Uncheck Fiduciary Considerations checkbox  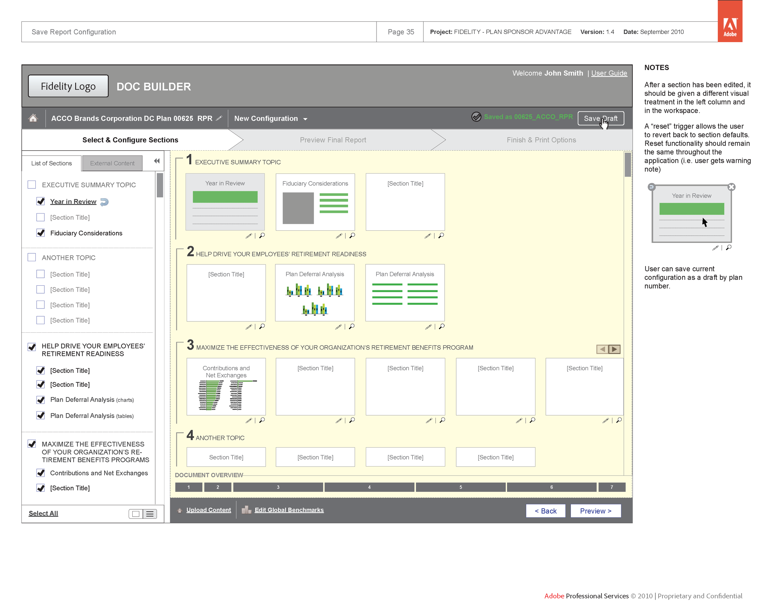click(41, 233)
